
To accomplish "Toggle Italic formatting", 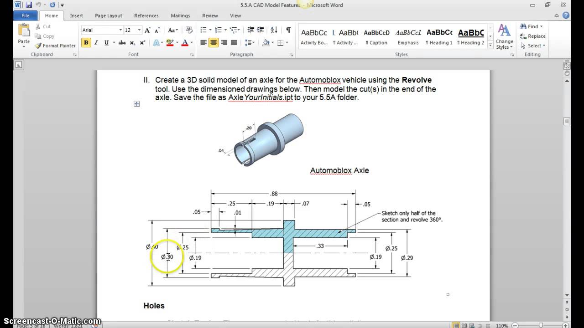I will tap(96, 43).
